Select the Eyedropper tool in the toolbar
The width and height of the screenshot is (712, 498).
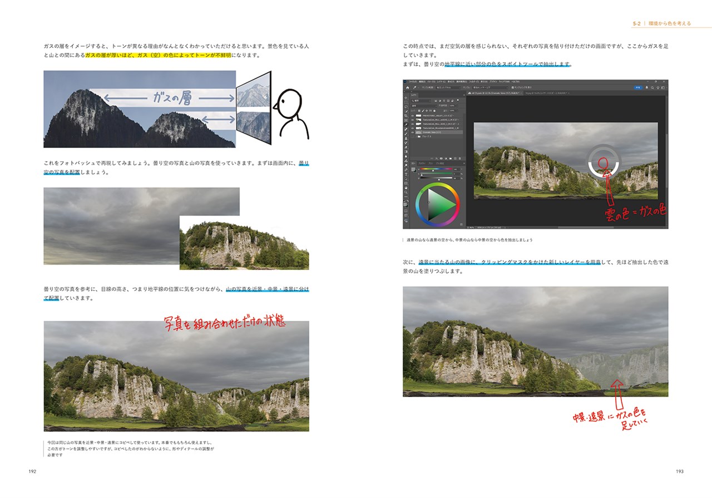pyautogui.click(x=406, y=125)
